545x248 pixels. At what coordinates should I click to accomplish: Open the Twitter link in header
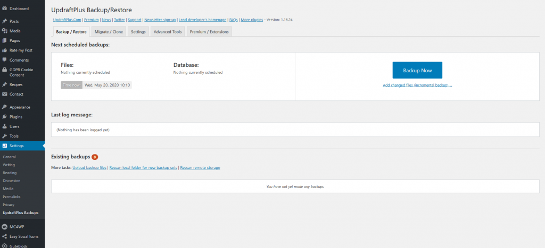tap(119, 20)
